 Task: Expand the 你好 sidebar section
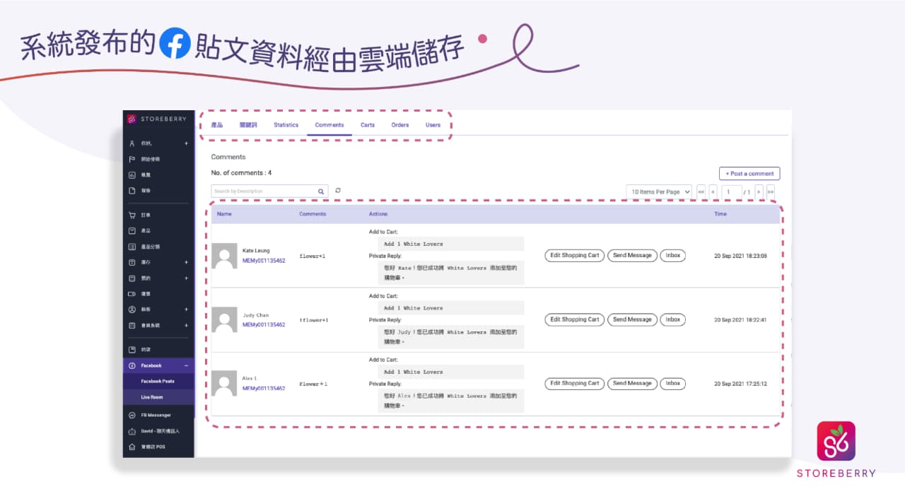pos(186,143)
